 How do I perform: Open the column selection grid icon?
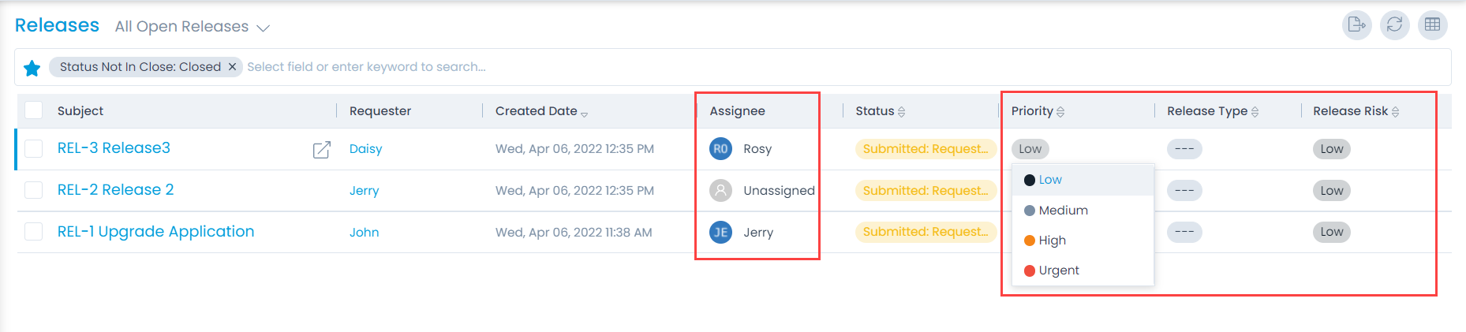tap(1432, 25)
